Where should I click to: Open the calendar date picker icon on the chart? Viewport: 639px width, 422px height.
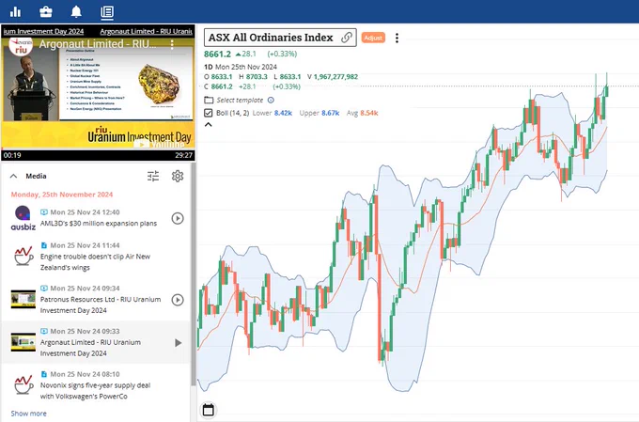[x=209, y=410]
